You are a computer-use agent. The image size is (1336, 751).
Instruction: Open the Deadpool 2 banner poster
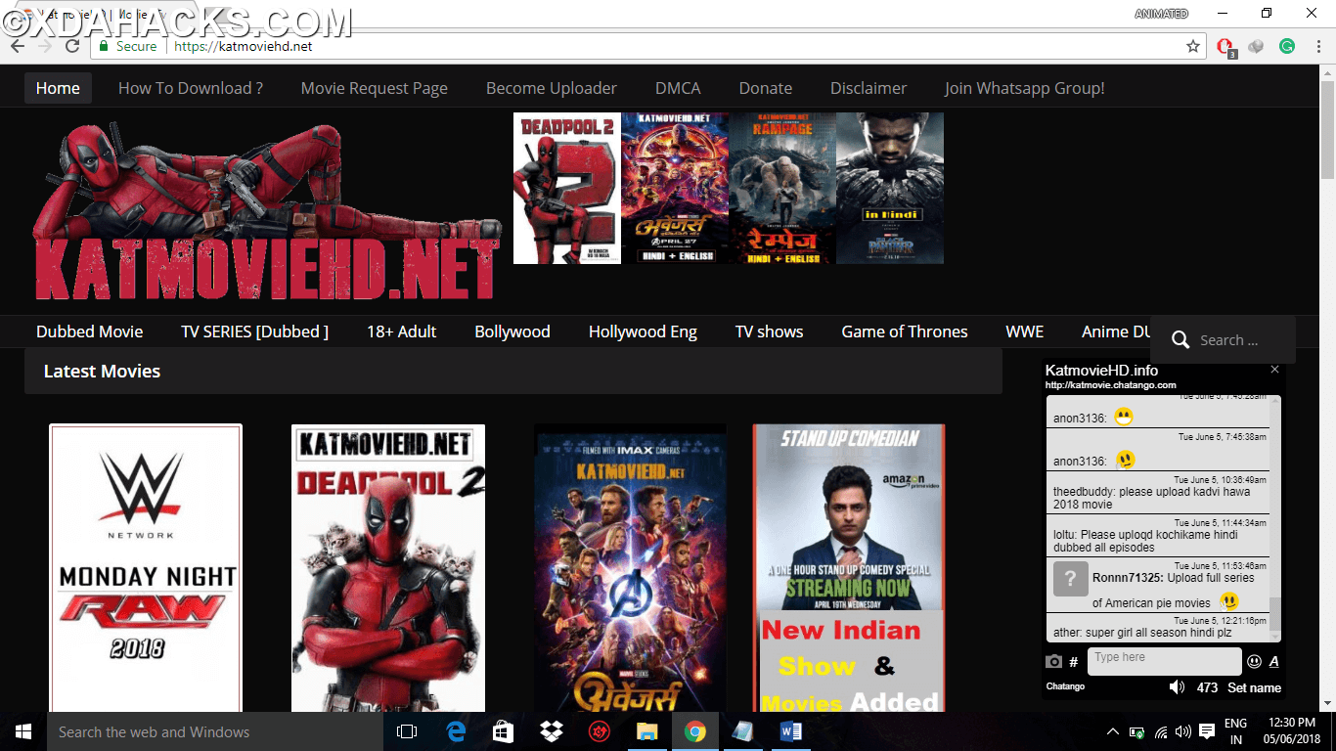coord(567,188)
